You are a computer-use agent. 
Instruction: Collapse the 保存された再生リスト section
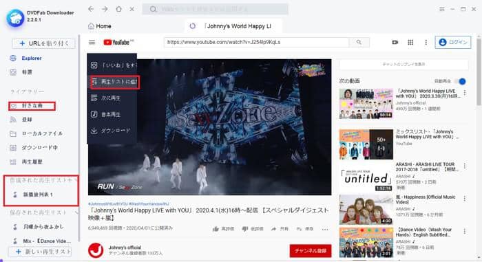click(x=76, y=212)
